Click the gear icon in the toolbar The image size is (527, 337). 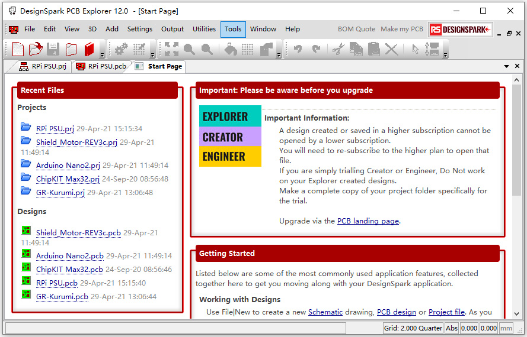(121, 49)
